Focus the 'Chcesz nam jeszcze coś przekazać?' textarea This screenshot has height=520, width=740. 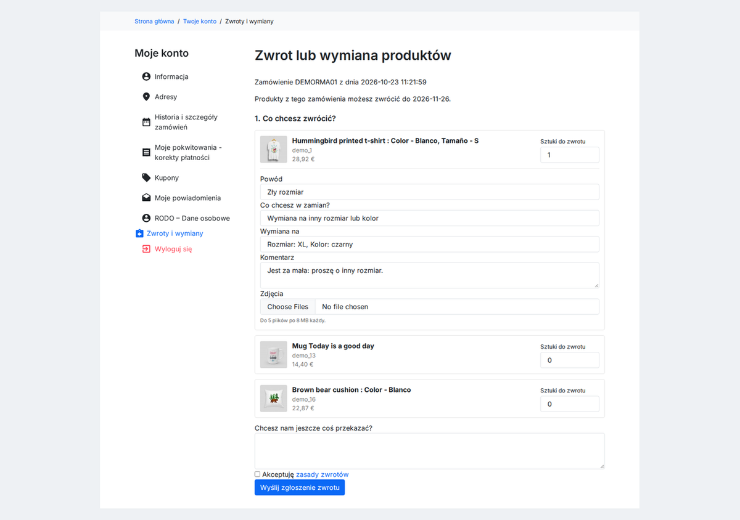(x=430, y=451)
